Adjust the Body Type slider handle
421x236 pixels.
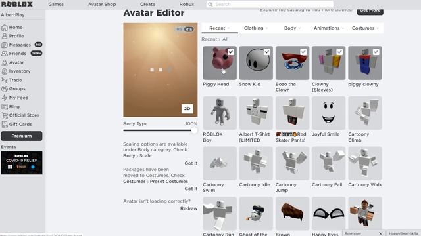pyautogui.click(x=194, y=130)
